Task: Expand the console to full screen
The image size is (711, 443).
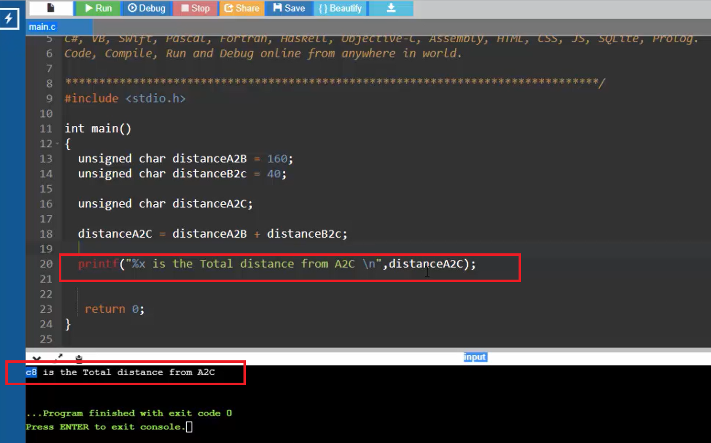Action: [58, 358]
